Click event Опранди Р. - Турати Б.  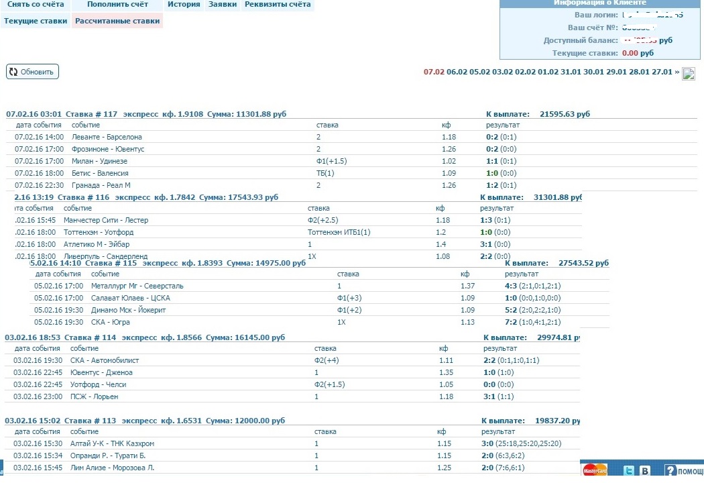pyautogui.click(x=108, y=455)
